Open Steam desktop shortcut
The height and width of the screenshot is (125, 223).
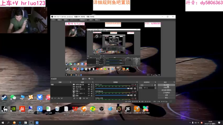point(4,98)
